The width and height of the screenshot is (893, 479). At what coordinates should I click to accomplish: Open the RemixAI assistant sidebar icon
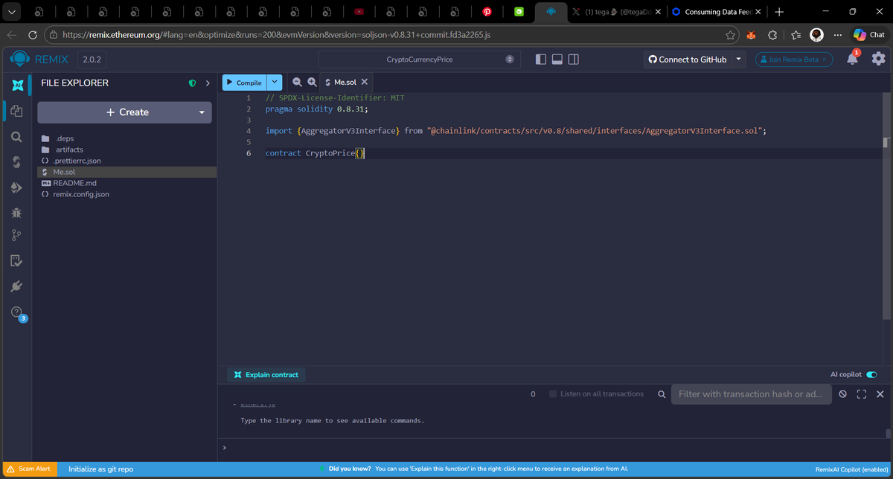click(16, 87)
